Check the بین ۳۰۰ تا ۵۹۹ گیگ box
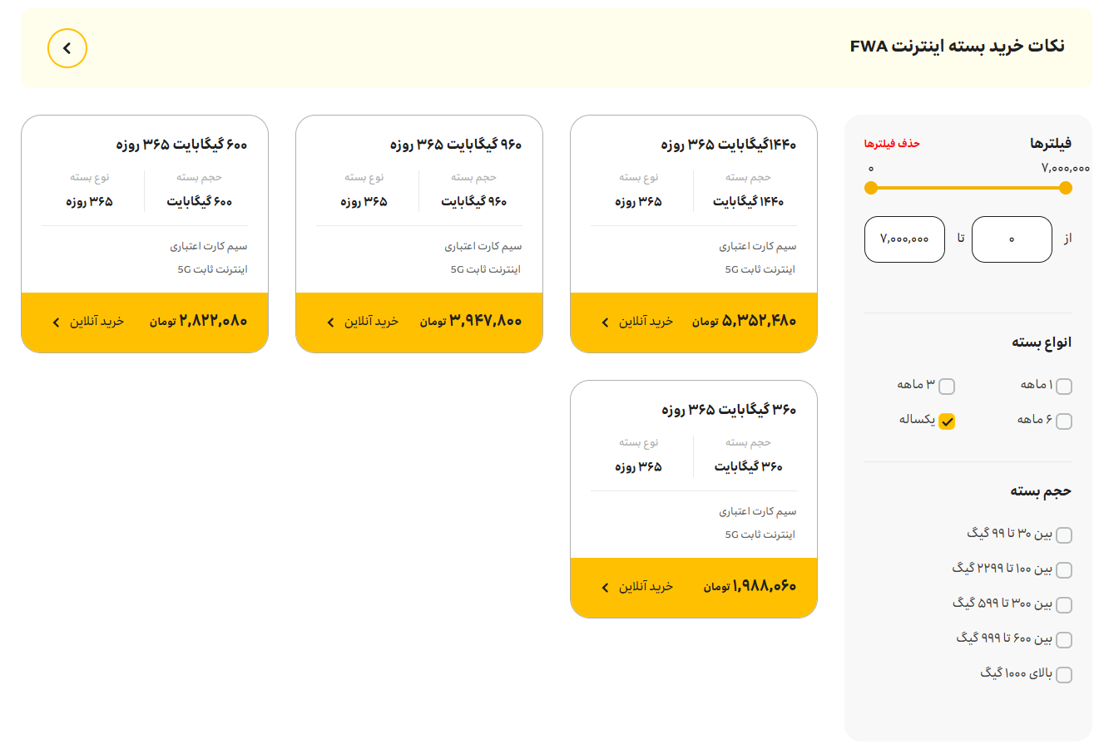Image resolution: width=1099 pixels, height=754 pixels. [1063, 605]
